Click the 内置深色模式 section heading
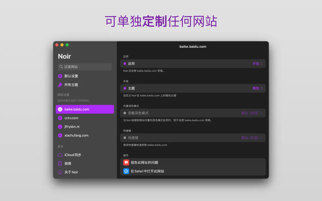322x201 pixels. point(131,106)
